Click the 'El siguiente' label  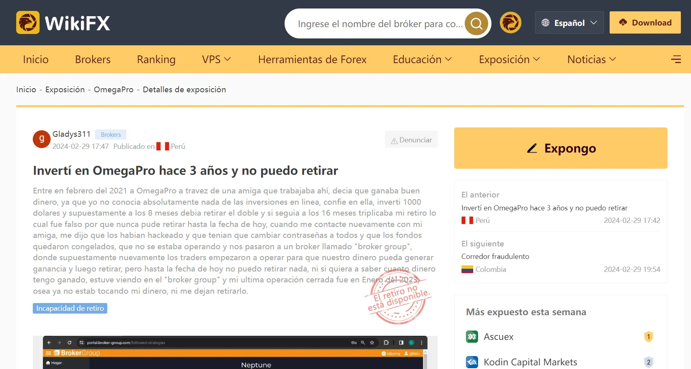(483, 244)
